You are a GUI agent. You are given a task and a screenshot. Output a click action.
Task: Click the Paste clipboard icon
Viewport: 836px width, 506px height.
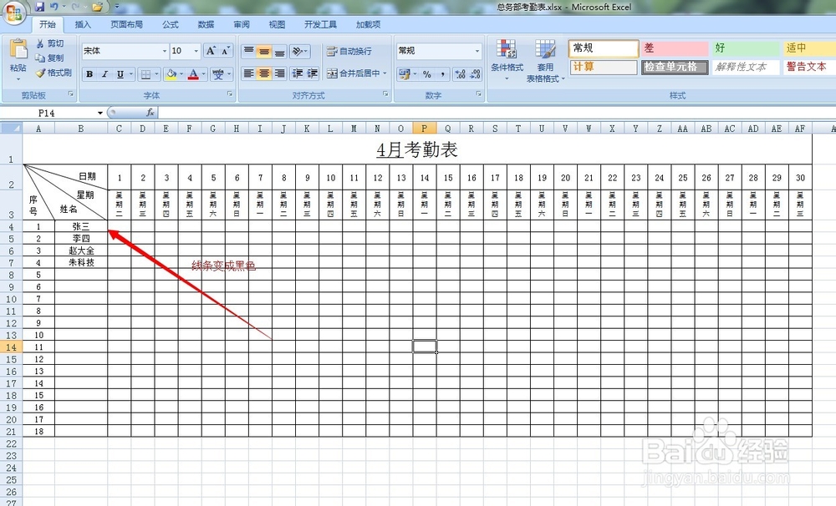[x=18, y=49]
